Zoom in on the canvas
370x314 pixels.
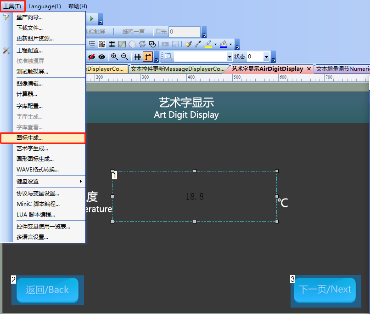(x=114, y=57)
